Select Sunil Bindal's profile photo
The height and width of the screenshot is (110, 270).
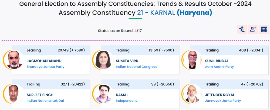pyautogui.click(x=191, y=60)
